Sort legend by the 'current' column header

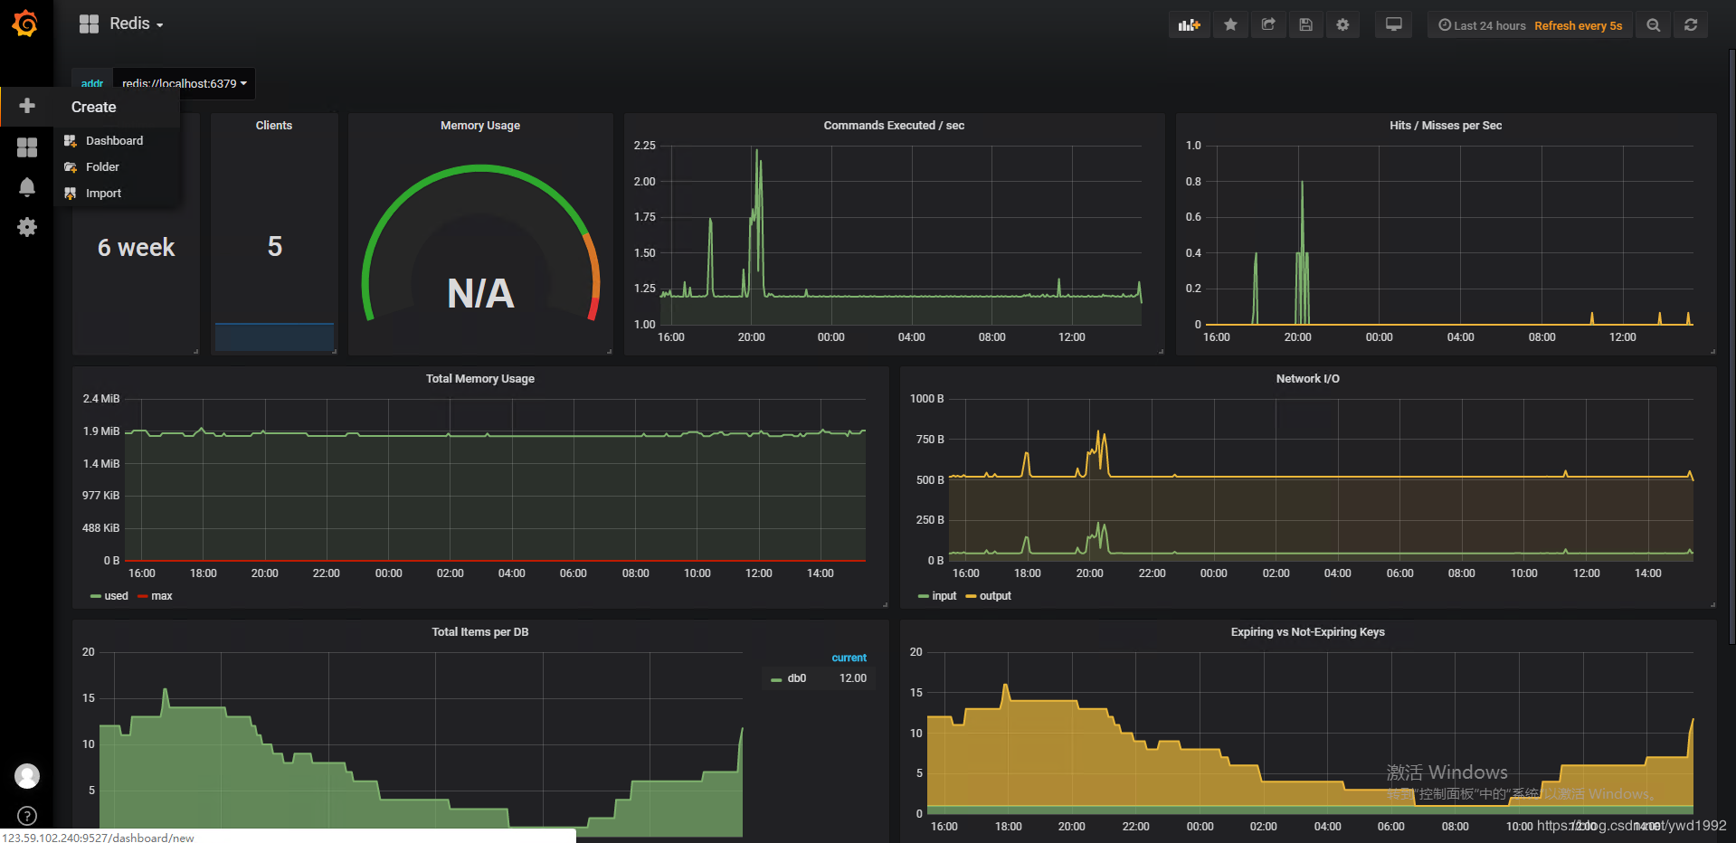point(849,658)
